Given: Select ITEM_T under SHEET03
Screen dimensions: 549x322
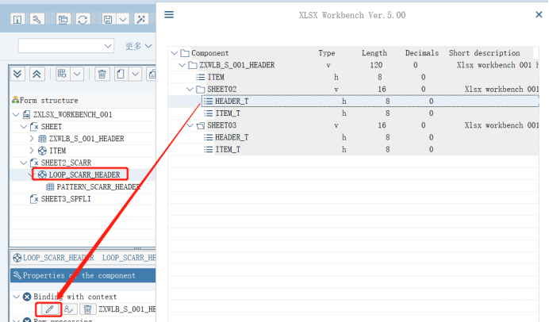Looking at the screenshot, I should 228,149.
